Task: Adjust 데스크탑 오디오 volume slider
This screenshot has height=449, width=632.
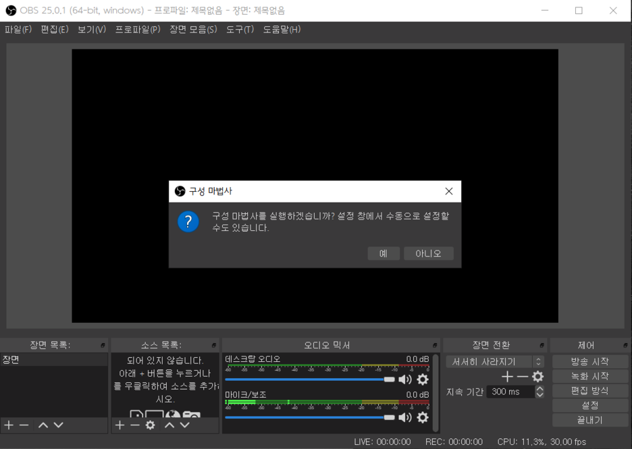Action: tap(309, 379)
